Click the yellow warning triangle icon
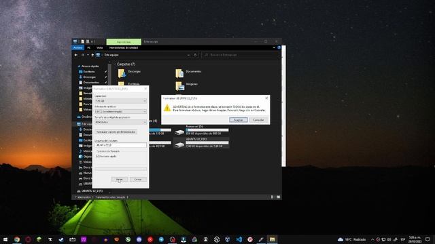 (x=167, y=108)
